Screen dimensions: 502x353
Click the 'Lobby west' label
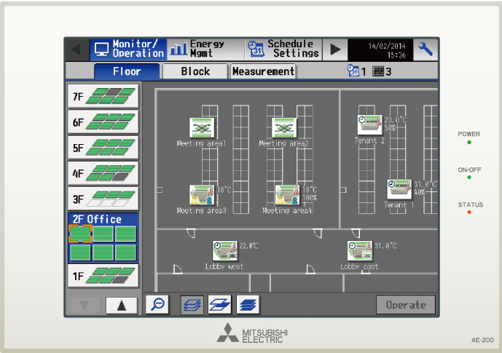point(224,266)
